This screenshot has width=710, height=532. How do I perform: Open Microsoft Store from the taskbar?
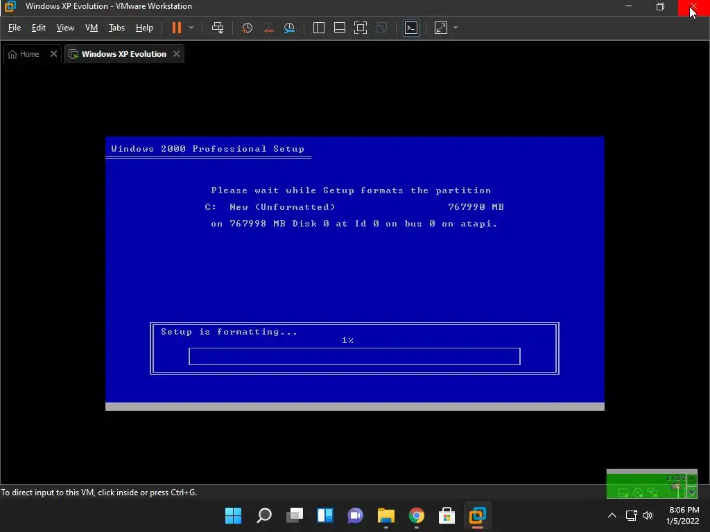click(447, 515)
